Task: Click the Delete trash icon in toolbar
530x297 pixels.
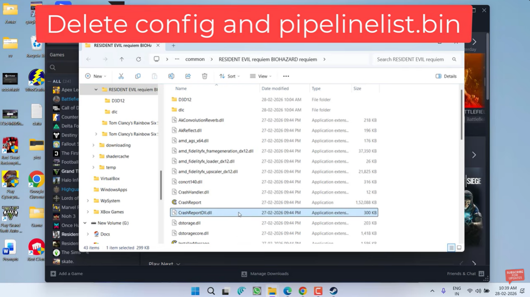Action: [x=205, y=76]
